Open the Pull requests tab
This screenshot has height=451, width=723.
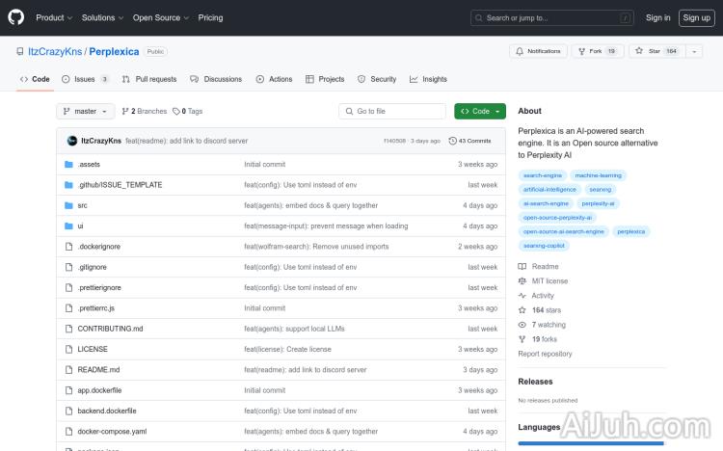coord(149,79)
